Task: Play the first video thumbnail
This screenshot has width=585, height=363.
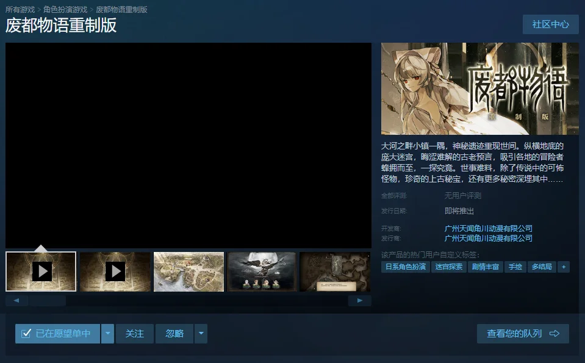Action: (x=41, y=271)
